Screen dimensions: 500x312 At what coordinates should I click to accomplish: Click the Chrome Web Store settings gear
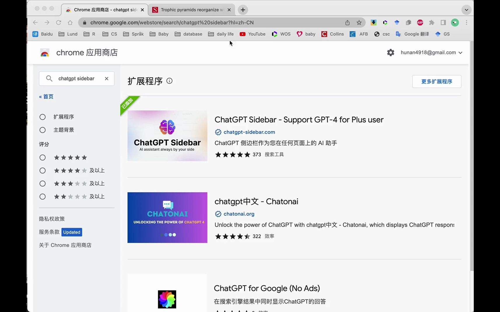[x=390, y=53]
